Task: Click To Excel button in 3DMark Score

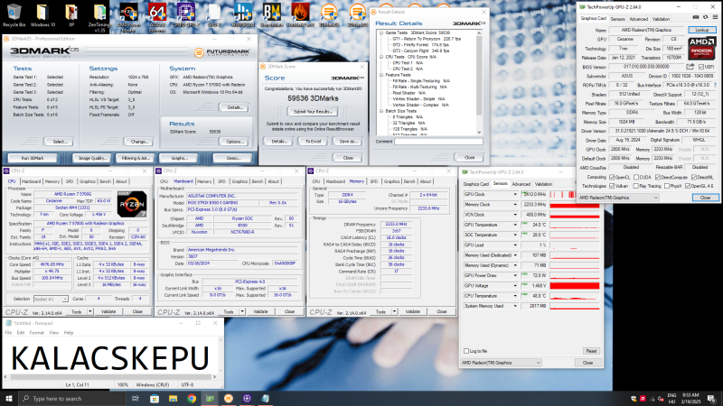Action: tap(313, 142)
